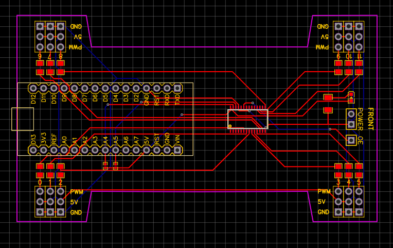The image size is (393, 248).
Task: Click the A4 pin pad on the lower header
Action: (105, 150)
